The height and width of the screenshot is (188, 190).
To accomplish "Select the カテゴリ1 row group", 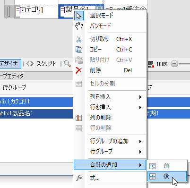I will point(36,102).
